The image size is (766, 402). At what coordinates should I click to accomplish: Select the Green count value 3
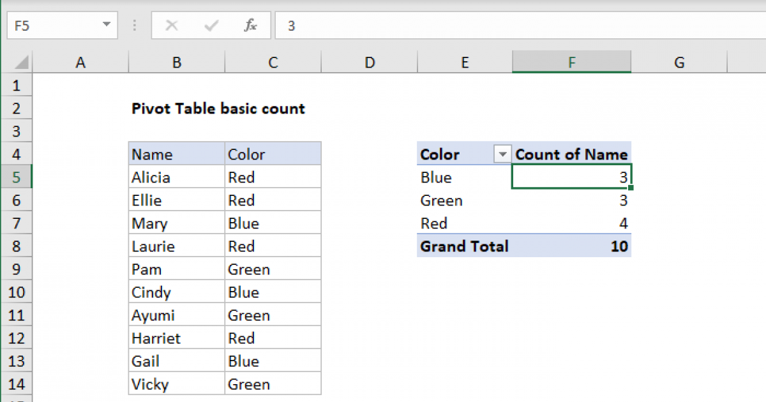click(572, 200)
